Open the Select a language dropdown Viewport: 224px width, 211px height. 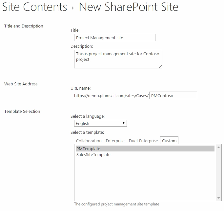[x=100, y=123]
